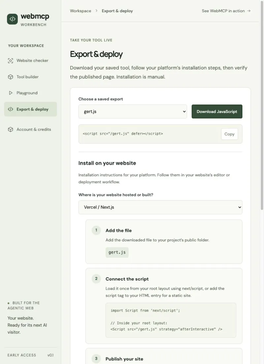Click the Connect the script heading
The image size is (264, 364).
pyautogui.click(x=127, y=279)
